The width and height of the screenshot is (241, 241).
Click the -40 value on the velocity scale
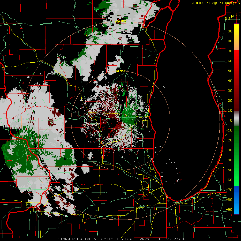(229, 160)
